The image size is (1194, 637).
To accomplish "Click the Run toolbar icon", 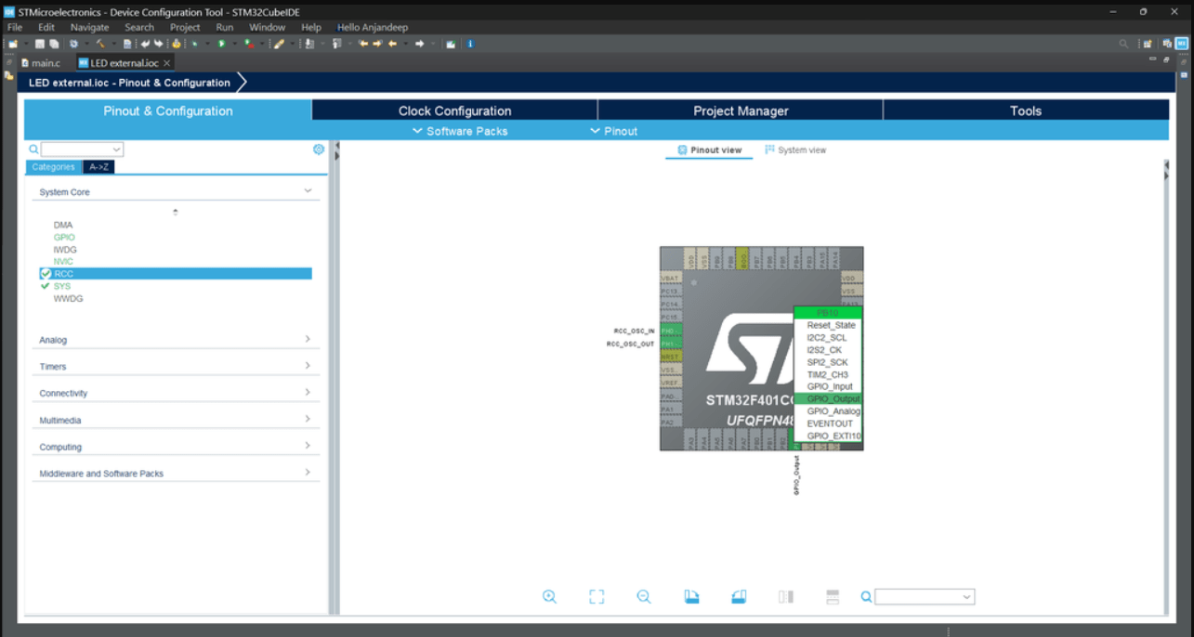I will coord(222,44).
